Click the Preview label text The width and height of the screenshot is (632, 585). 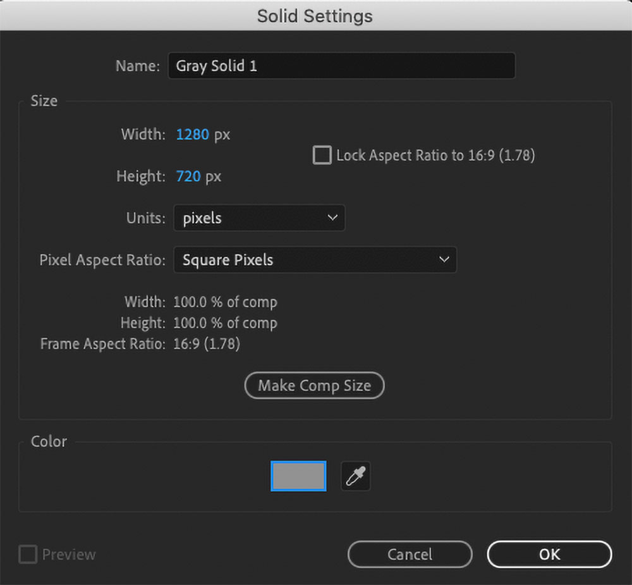pyautogui.click(x=69, y=555)
